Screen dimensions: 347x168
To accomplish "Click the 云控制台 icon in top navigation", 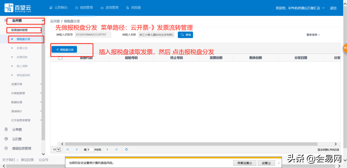I will (x=51, y=8).
